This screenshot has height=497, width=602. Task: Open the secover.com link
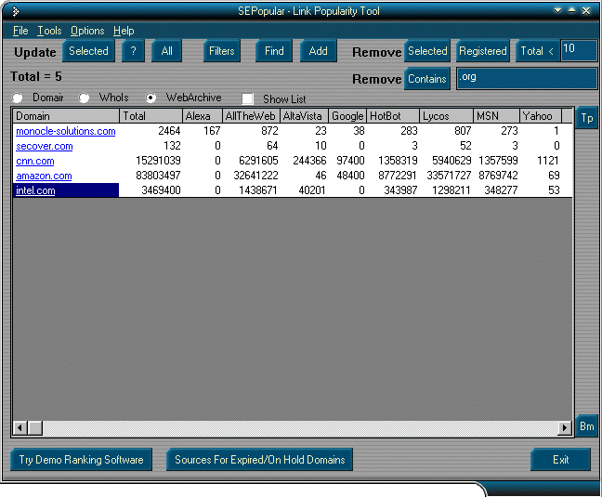click(45, 146)
